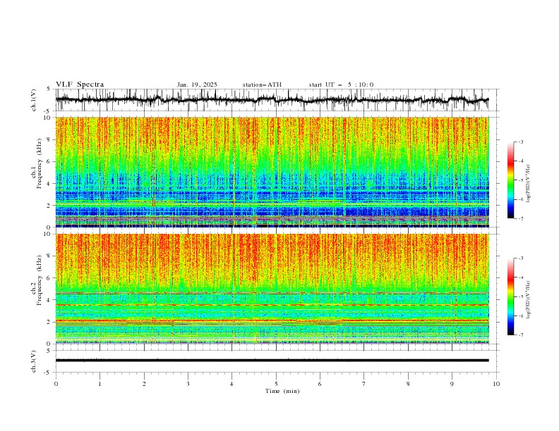559x431 pixels.
Task: Click the "station=ATH" header label
Action: click(x=262, y=85)
